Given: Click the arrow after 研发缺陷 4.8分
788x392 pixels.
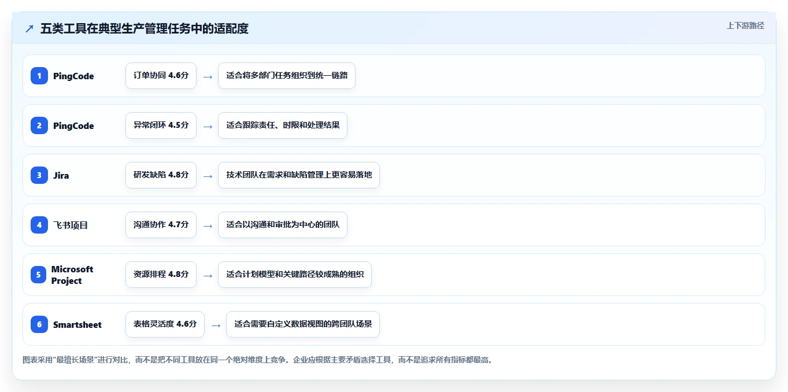Looking at the screenshot, I should point(208,176).
